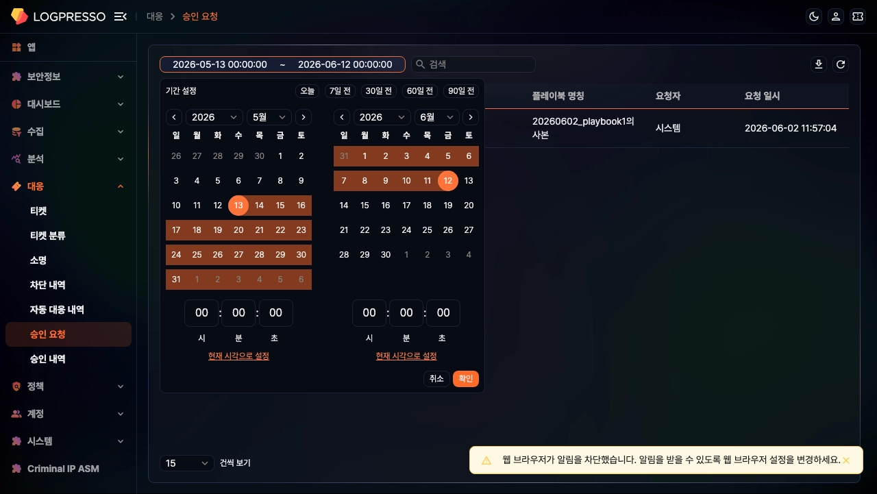Open the 6월 month dropdown

pyautogui.click(x=437, y=117)
